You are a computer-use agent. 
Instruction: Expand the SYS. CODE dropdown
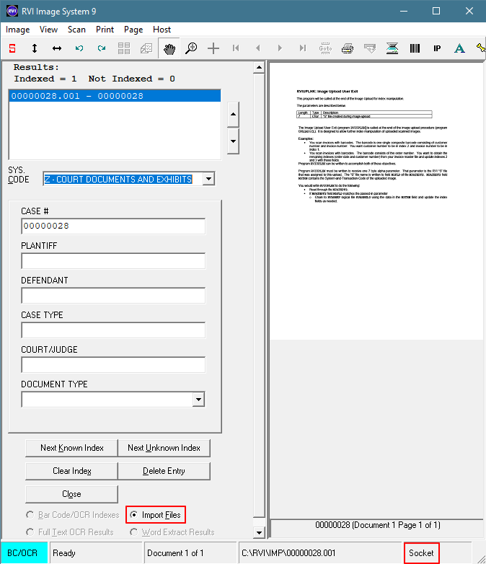pyautogui.click(x=208, y=179)
